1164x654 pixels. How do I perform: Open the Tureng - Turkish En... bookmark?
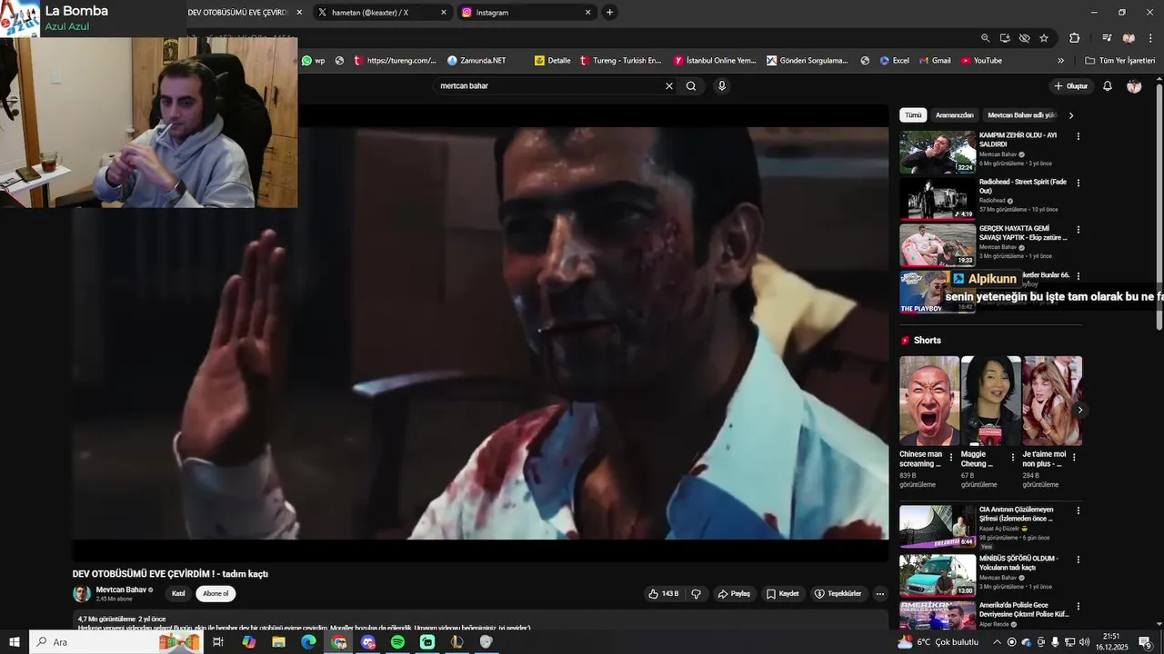click(x=620, y=61)
